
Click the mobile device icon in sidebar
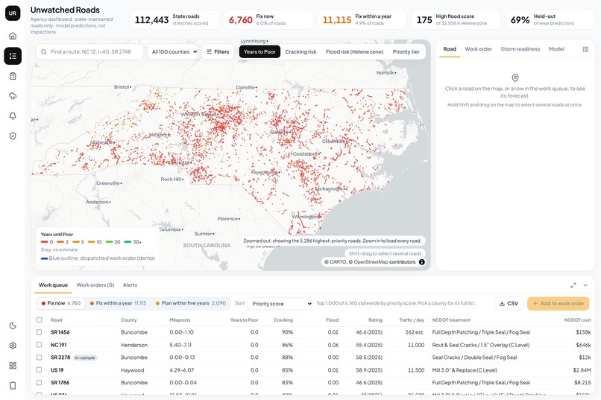tap(13, 385)
